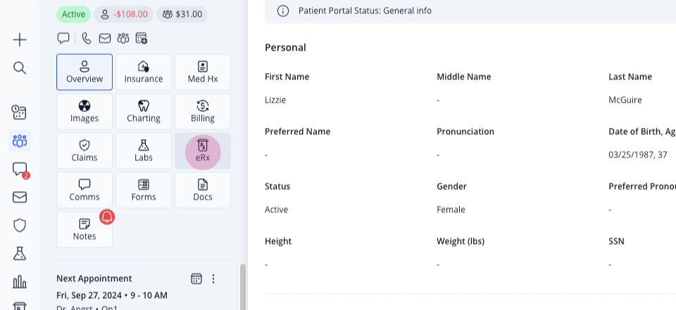This screenshot has width=676, height=310.
Task: Click the Gender value Female
Action: pyautogui.click(x=451, y=209)
